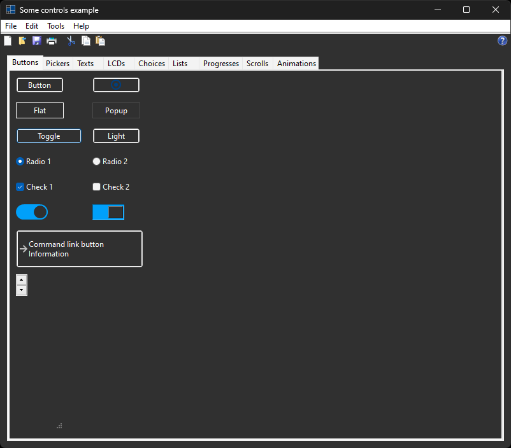Click the Open file toolbar icon
Image resolution: width=511 pixels, height=448 pixels.
22,41
